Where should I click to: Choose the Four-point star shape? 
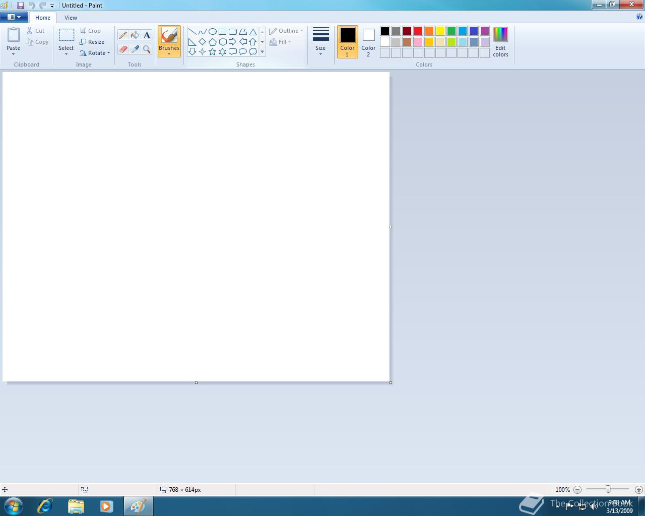pos(202,51)
